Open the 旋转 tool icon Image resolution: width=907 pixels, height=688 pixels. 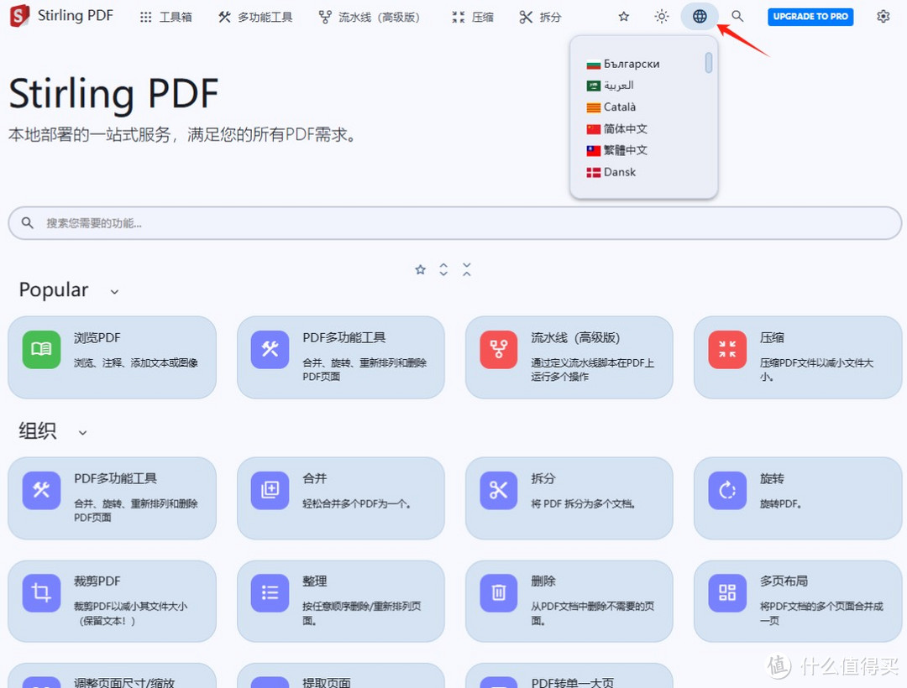click(727, 491)
